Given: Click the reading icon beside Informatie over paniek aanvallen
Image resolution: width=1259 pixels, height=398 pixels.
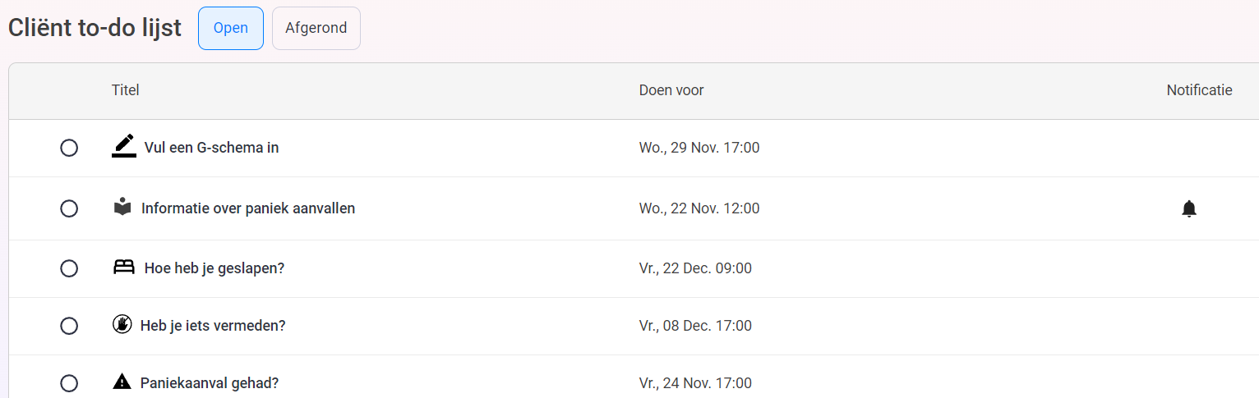Looking at the screenshot, I should [x=122, y=208].
